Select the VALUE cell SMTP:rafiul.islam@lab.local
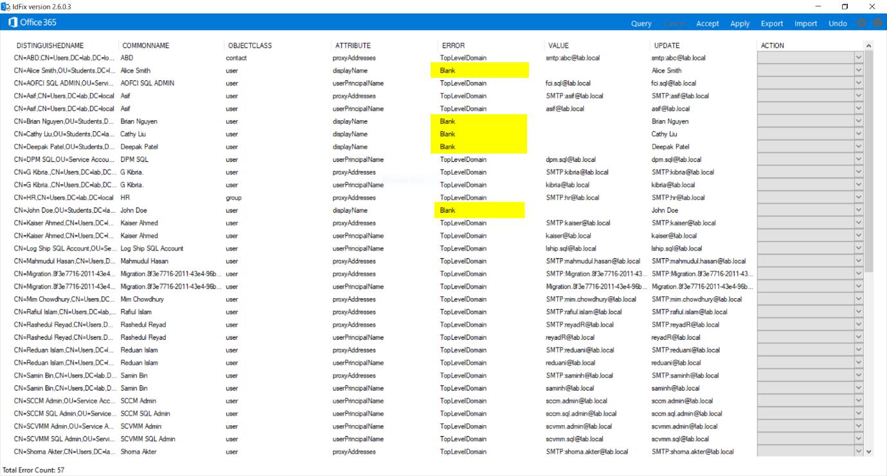The height and width of the screenshot is (476, 887). pos(584,312)
